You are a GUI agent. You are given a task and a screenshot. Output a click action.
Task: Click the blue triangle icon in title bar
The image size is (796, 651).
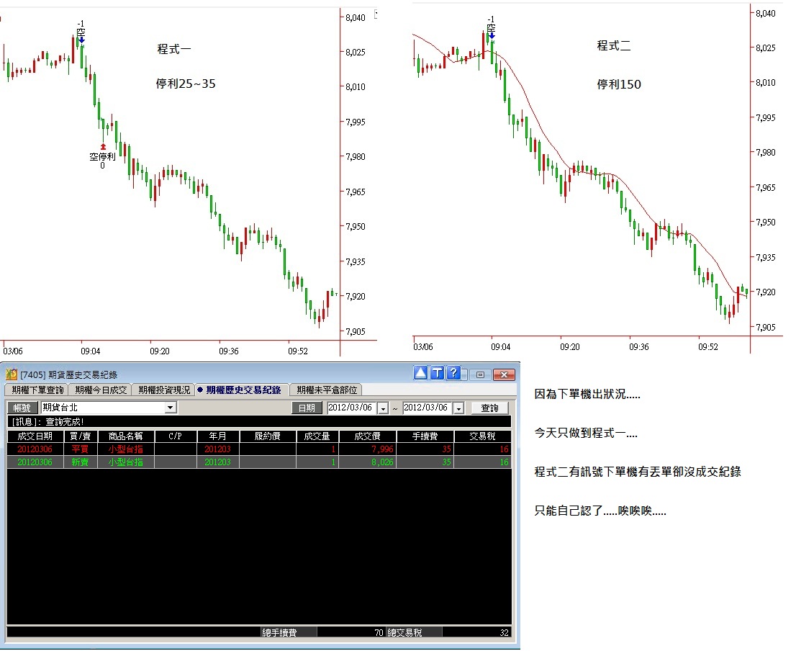[420, 373]
